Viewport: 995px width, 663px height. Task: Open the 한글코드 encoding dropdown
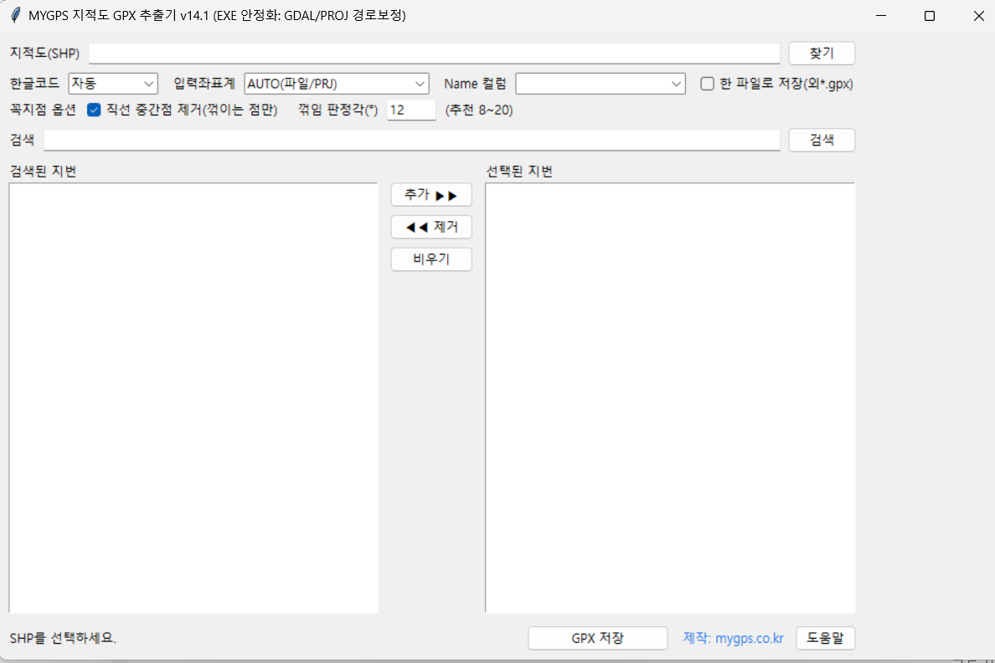(113, 84)
